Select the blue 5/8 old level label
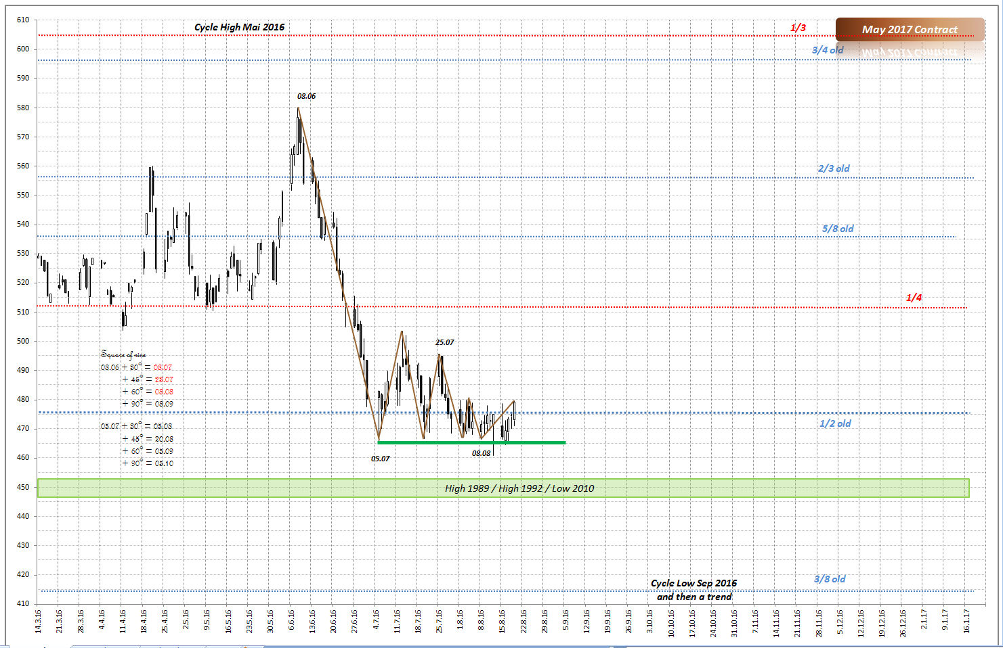This screenshot has height=648, width=1003. pyautogui.click(x=838, y=229)
